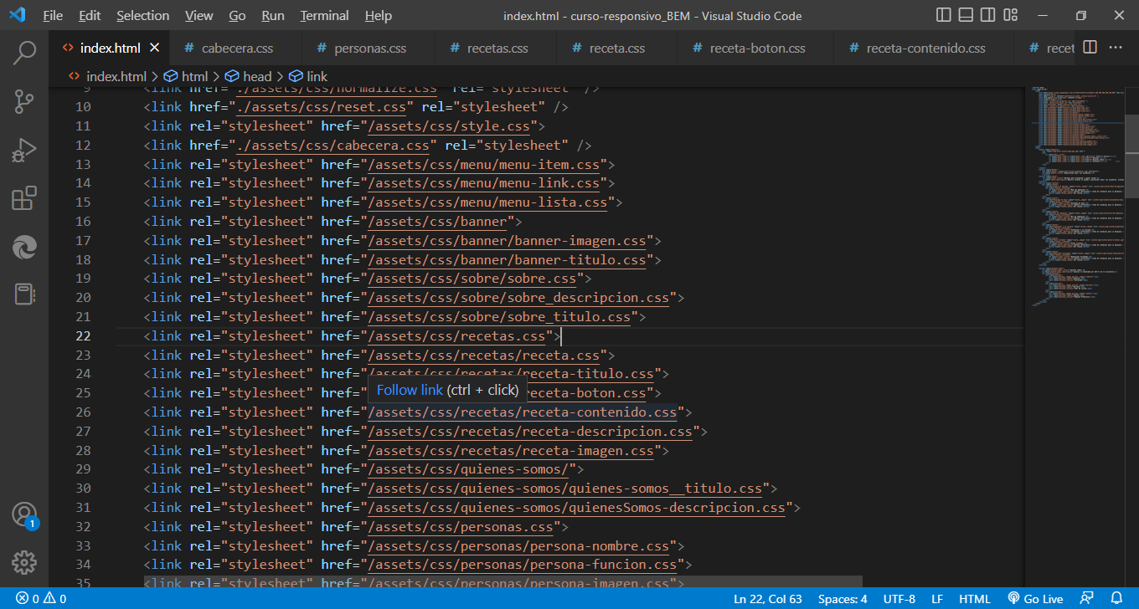Viewport: 1139px width, 609px height.
Task: Open the Manage gear icon
Action: point(24,562)
